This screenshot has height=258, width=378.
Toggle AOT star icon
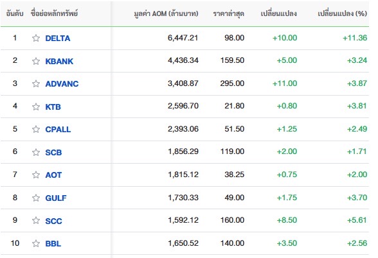click(x=36, y=175)
